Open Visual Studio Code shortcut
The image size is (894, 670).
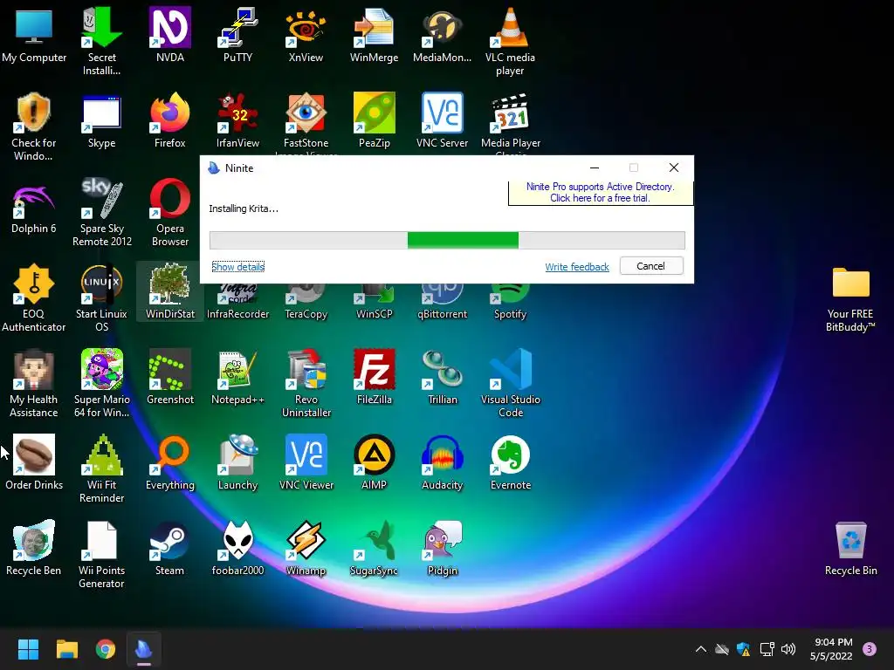tap(510, 384)
